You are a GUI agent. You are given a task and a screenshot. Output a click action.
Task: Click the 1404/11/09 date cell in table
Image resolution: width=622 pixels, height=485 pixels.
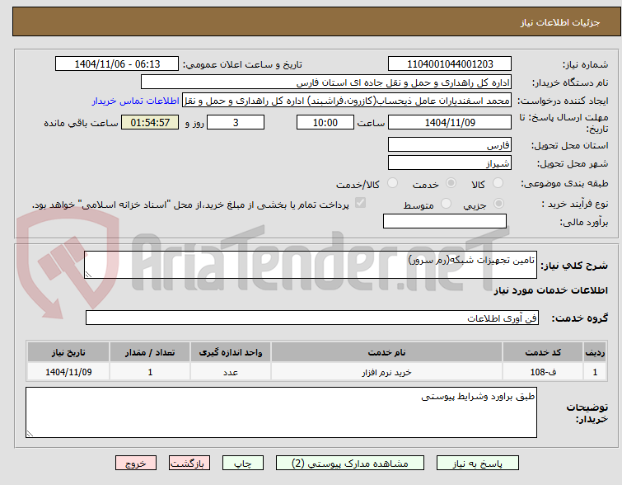pyautogui.click(x=68, y=372)
